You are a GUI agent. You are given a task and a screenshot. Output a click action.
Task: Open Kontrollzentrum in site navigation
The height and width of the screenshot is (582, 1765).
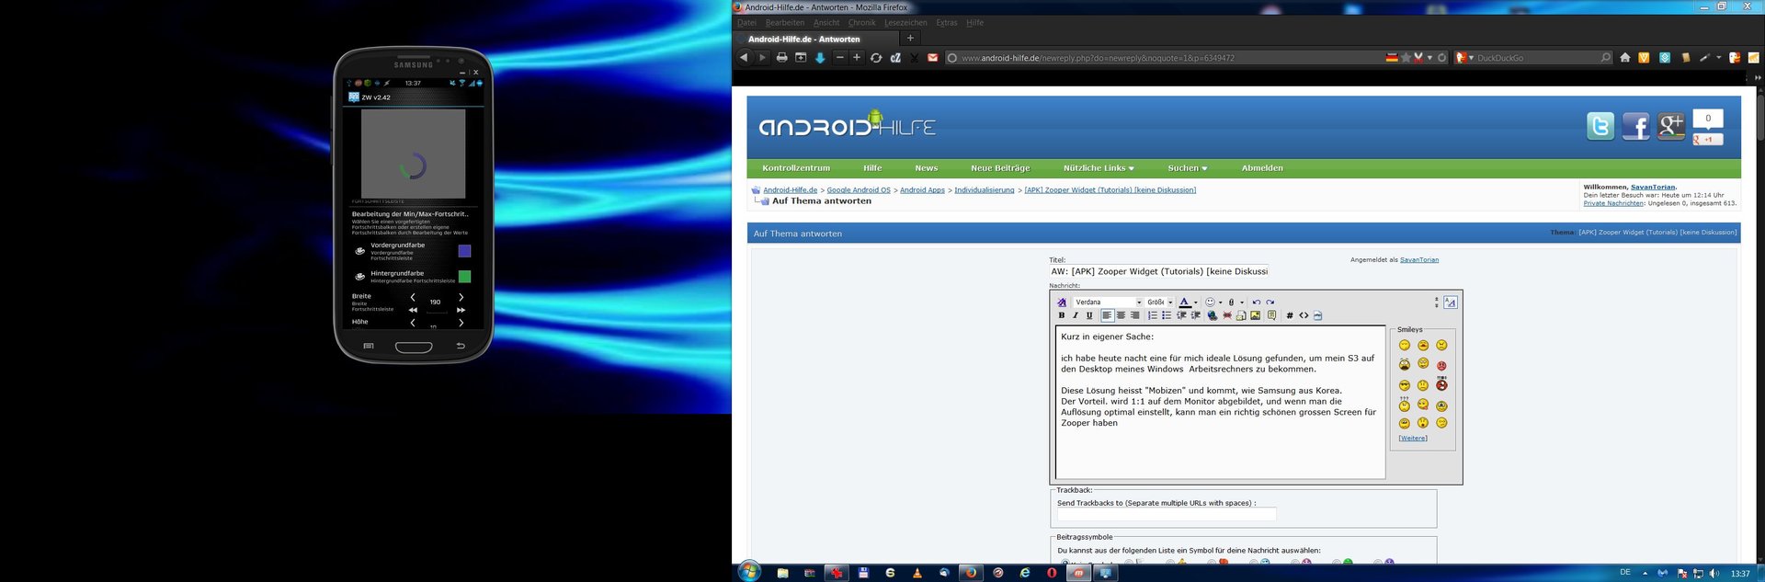coord(796,168)
